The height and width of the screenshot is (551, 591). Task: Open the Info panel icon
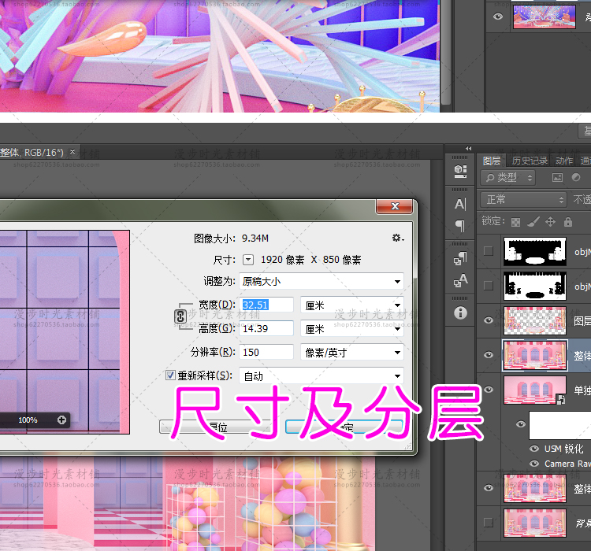(x=460, y=312)
